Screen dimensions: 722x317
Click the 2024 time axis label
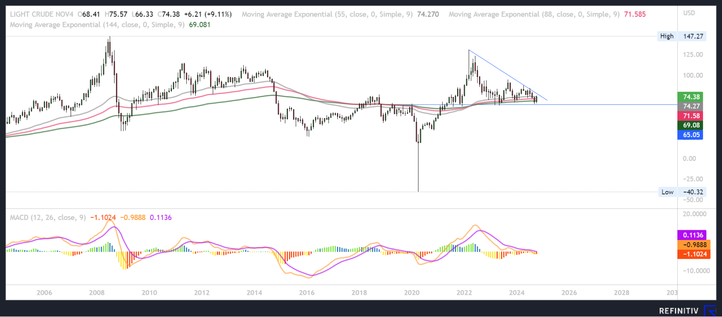517,292
